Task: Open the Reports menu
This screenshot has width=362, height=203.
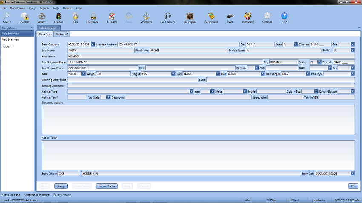Action: (44, 8)
